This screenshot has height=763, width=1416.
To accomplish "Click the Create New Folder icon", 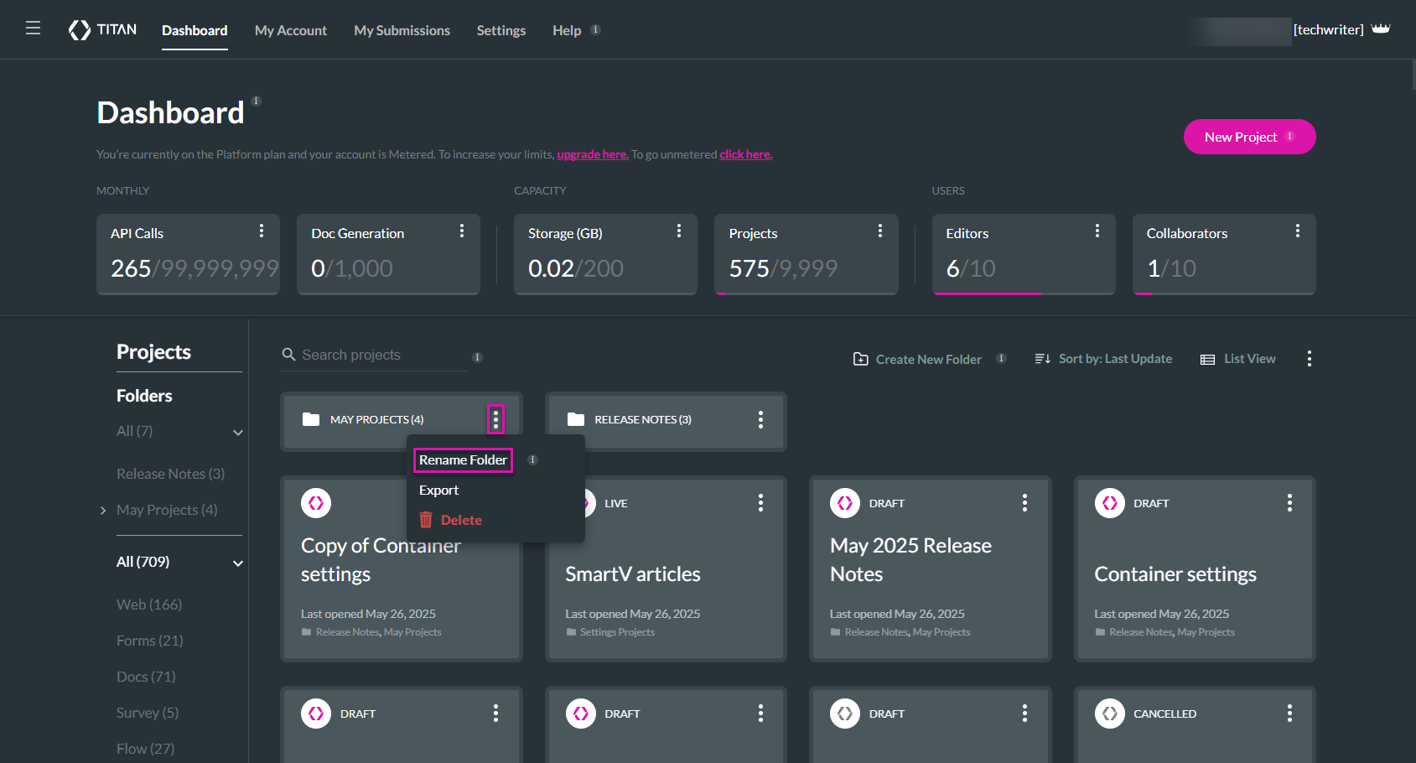I will [860, 359].
